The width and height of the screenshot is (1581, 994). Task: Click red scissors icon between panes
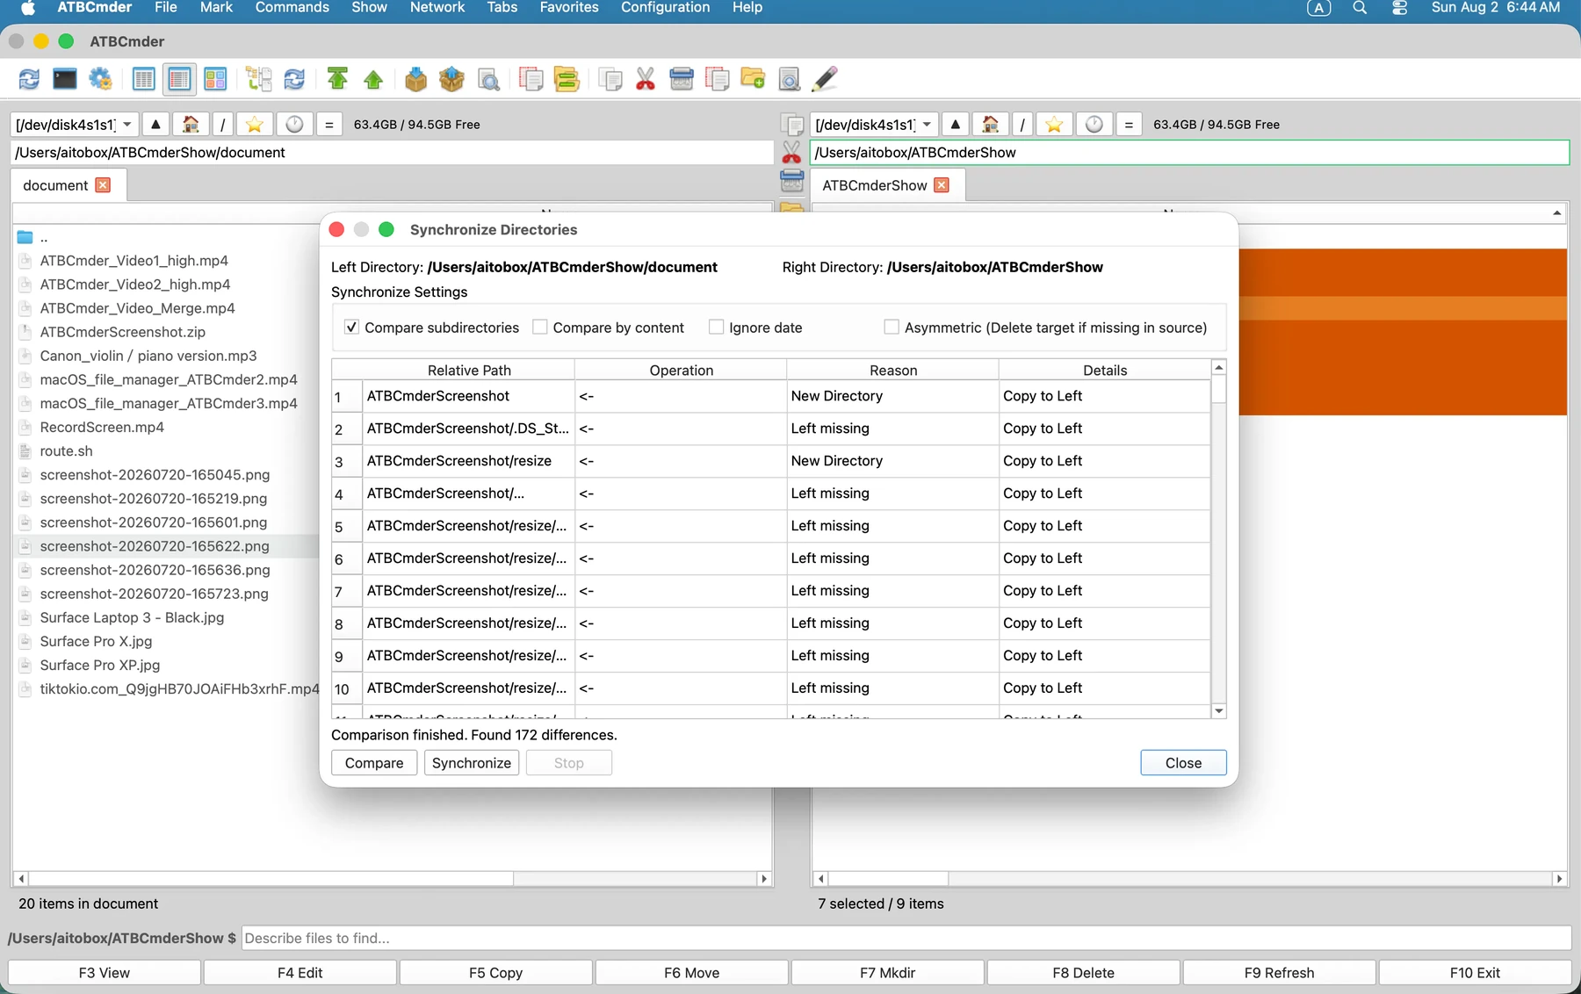pos(791,153)
